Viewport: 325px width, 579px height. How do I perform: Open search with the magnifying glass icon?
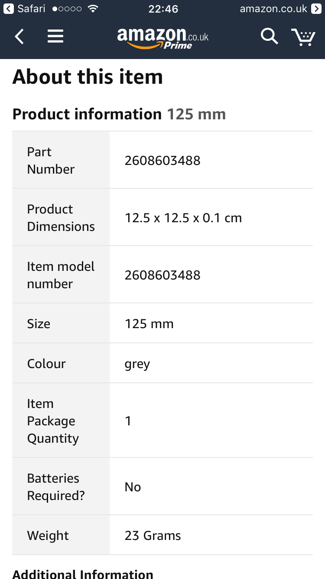[x=269, y=36]
